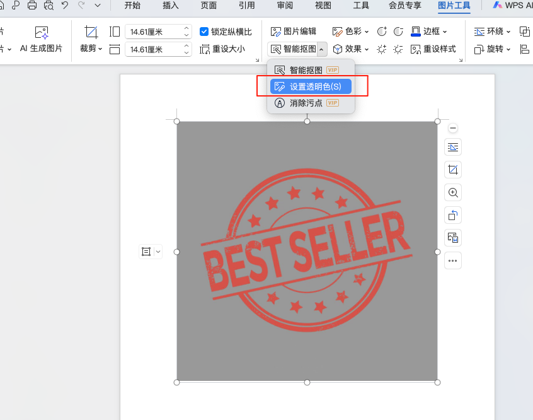The image size is (533, 420).
Task: Click the right-middle image resize handle
Action: (437, 252)
